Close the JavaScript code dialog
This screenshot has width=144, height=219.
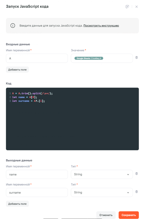[137, 7]
